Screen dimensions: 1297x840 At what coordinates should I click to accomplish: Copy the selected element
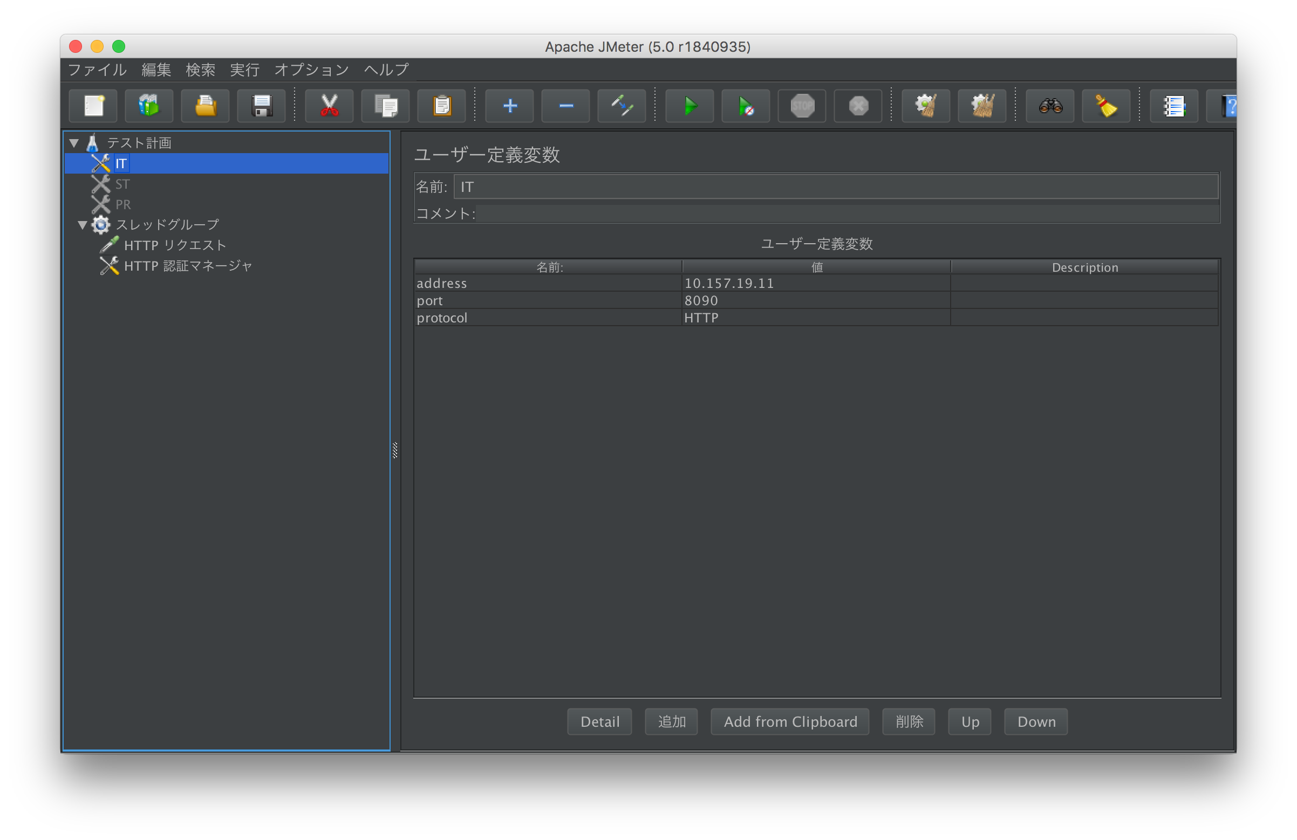coord(385,106)
